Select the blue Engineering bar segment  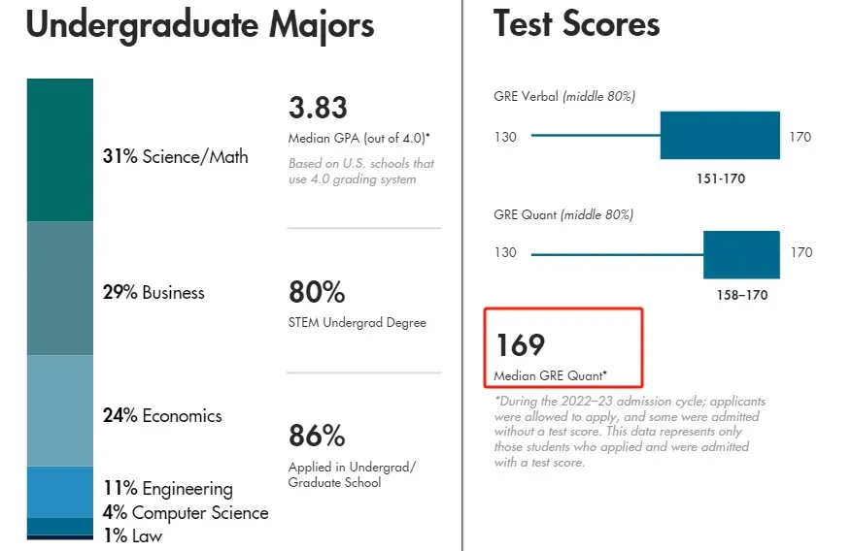coord(60,492)
